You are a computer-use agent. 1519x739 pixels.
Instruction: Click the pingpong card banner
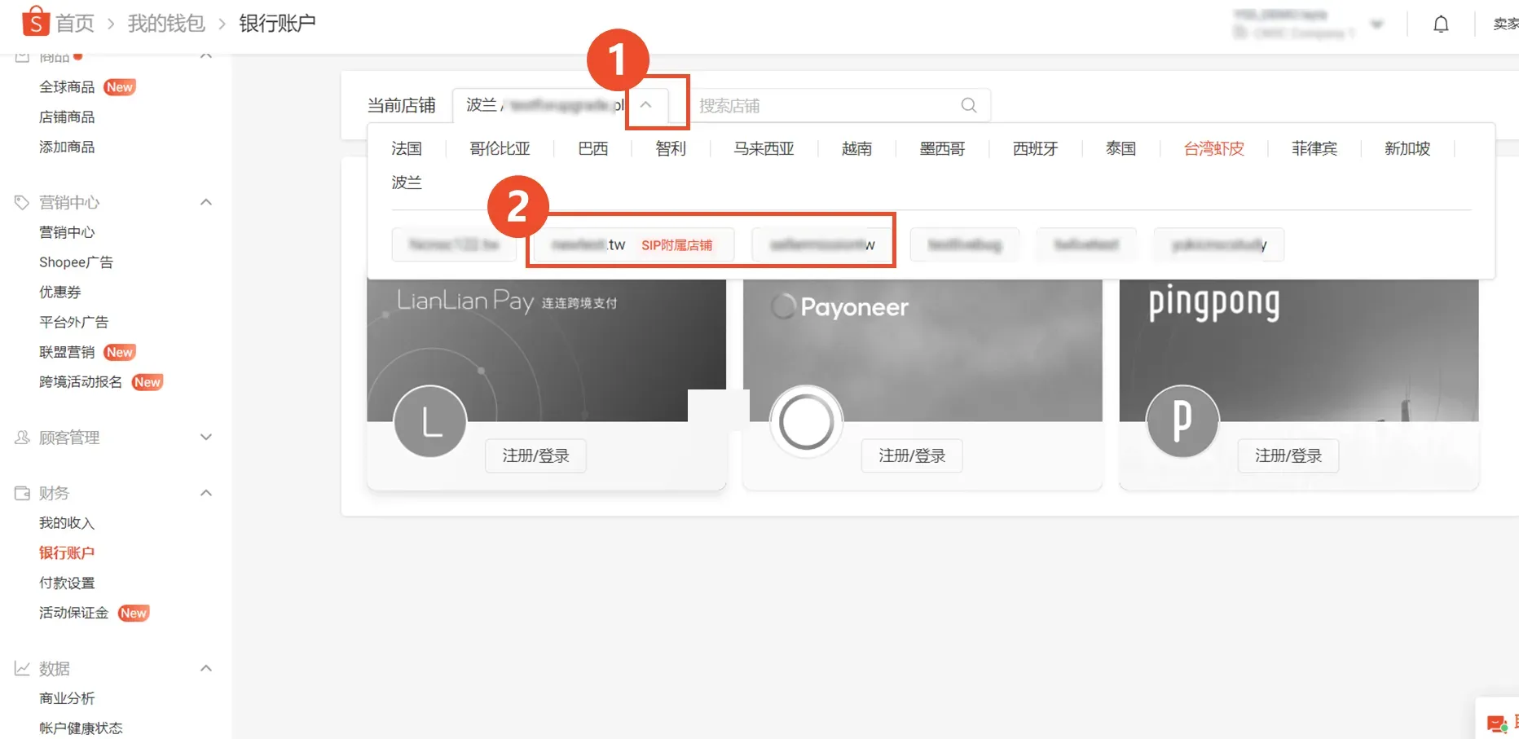pos(1299,350)
